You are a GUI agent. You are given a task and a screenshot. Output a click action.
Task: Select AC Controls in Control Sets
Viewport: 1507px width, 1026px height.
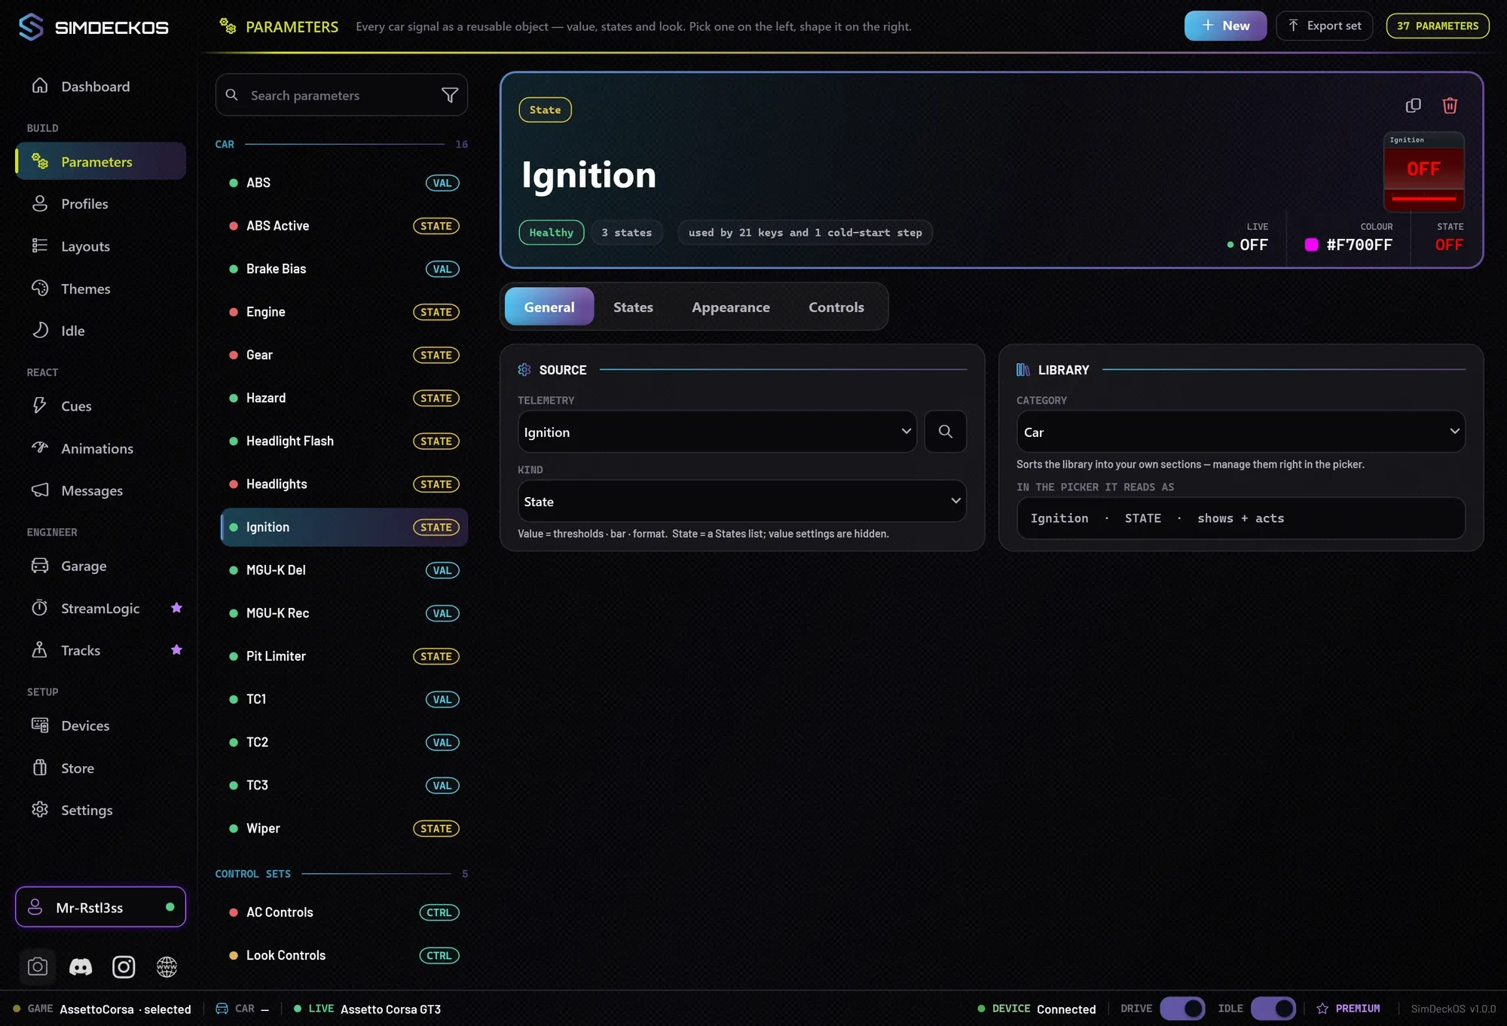tap(344, 912)
